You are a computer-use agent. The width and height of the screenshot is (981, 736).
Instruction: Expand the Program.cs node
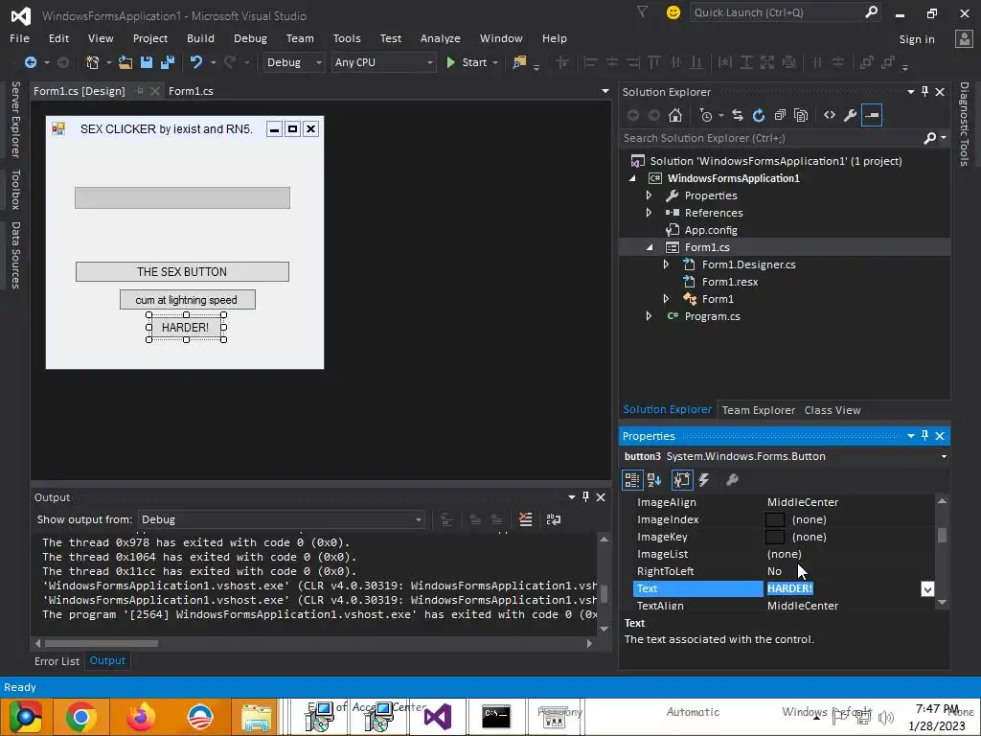pos(649,316)
